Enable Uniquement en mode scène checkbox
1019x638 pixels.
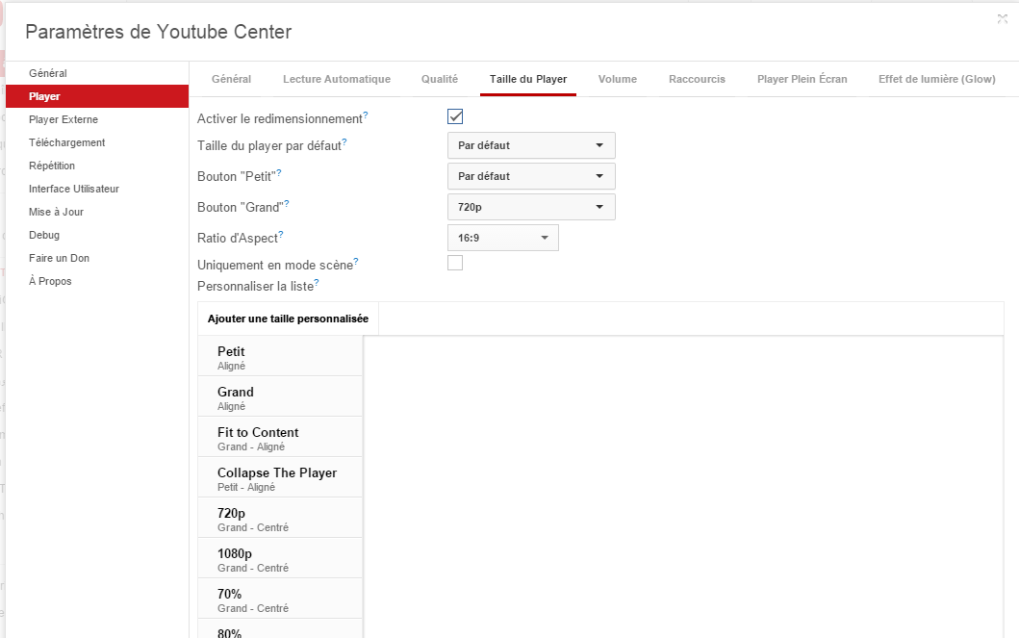click(x=455, y=263)
